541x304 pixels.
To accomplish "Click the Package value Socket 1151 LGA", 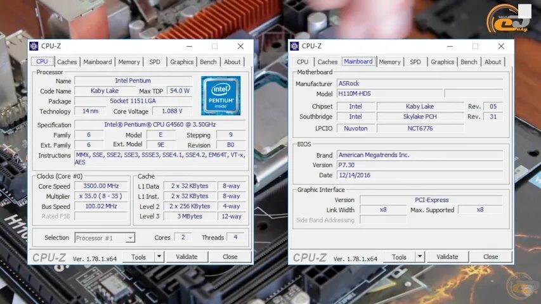I will (x=133, y=101).
